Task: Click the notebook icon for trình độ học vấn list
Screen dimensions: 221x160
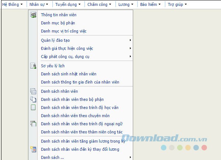Action: (x=33, y=108)
